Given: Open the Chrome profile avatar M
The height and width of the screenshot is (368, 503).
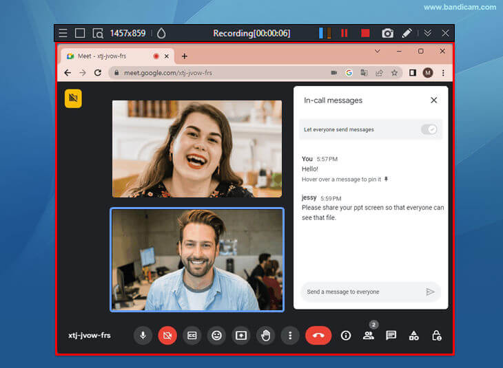Looking at the screenshot, I should pos(428,73).
